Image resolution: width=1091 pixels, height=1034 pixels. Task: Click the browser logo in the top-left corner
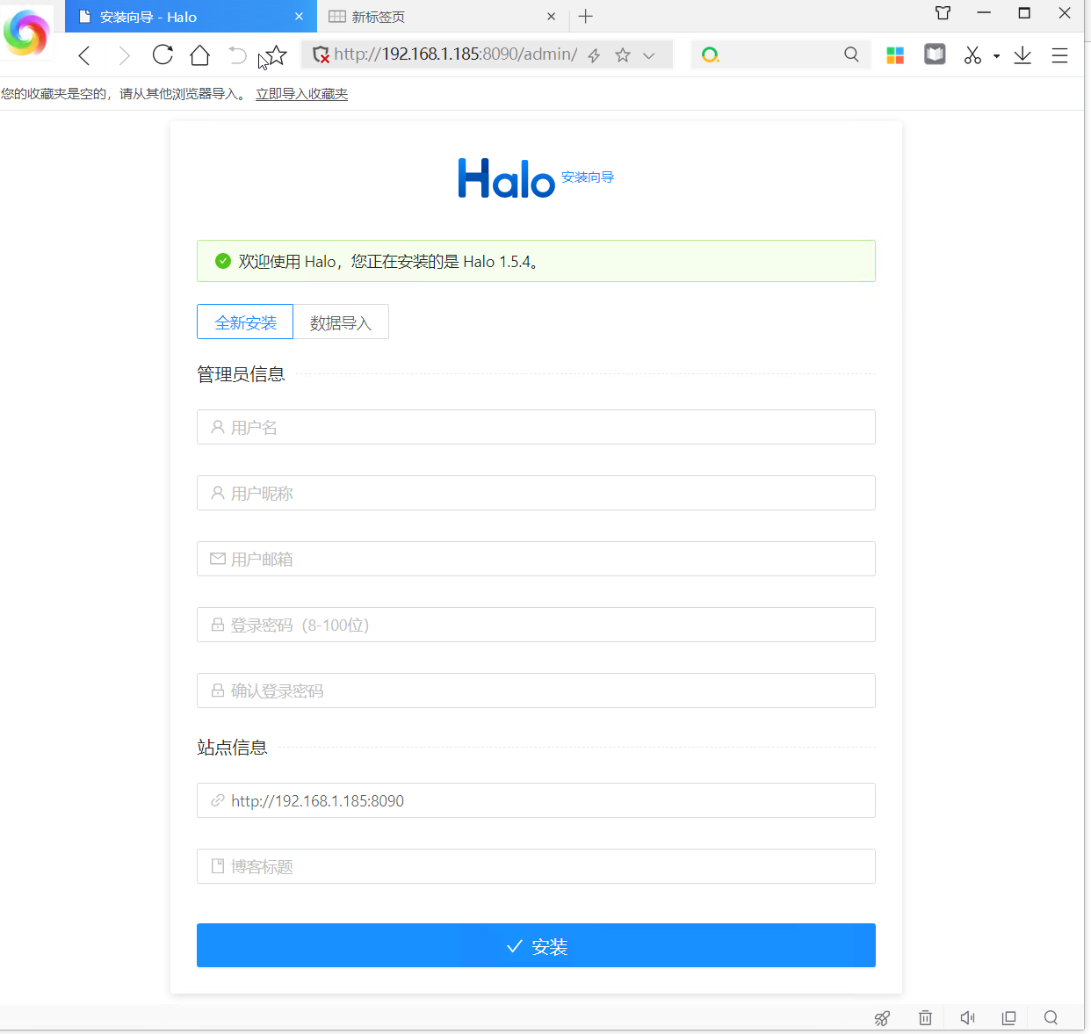point(26,33)
